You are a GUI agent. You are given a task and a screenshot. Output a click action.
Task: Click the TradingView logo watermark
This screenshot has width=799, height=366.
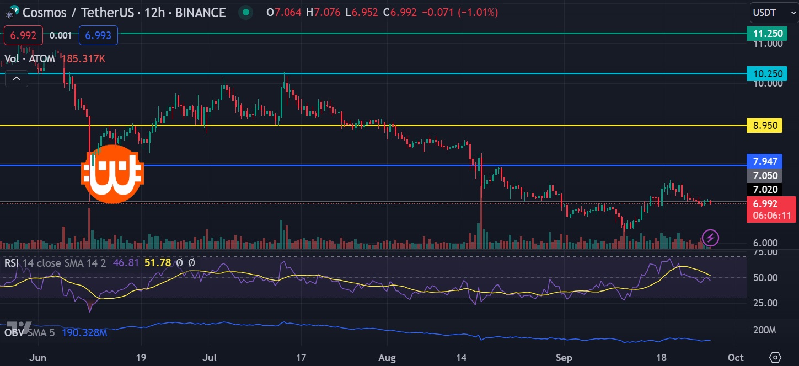coord(22,327)
